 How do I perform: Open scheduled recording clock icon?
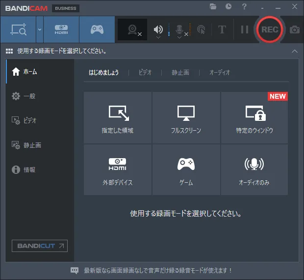[x=228, y=6]
